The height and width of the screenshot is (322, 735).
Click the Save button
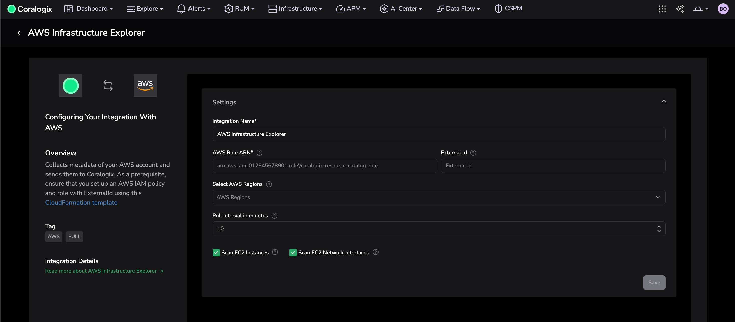click(654, 283)
